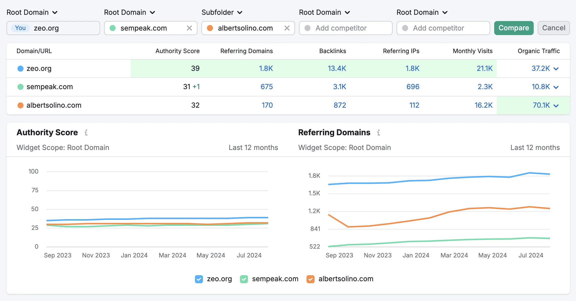Uncheck zeo.org in chart legend

(x=199, y=279)
